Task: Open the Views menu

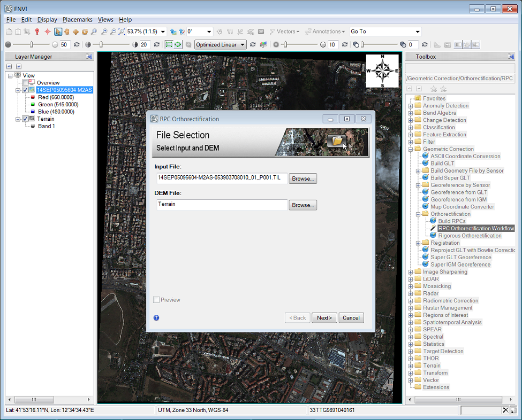Action: pos(105,20)
